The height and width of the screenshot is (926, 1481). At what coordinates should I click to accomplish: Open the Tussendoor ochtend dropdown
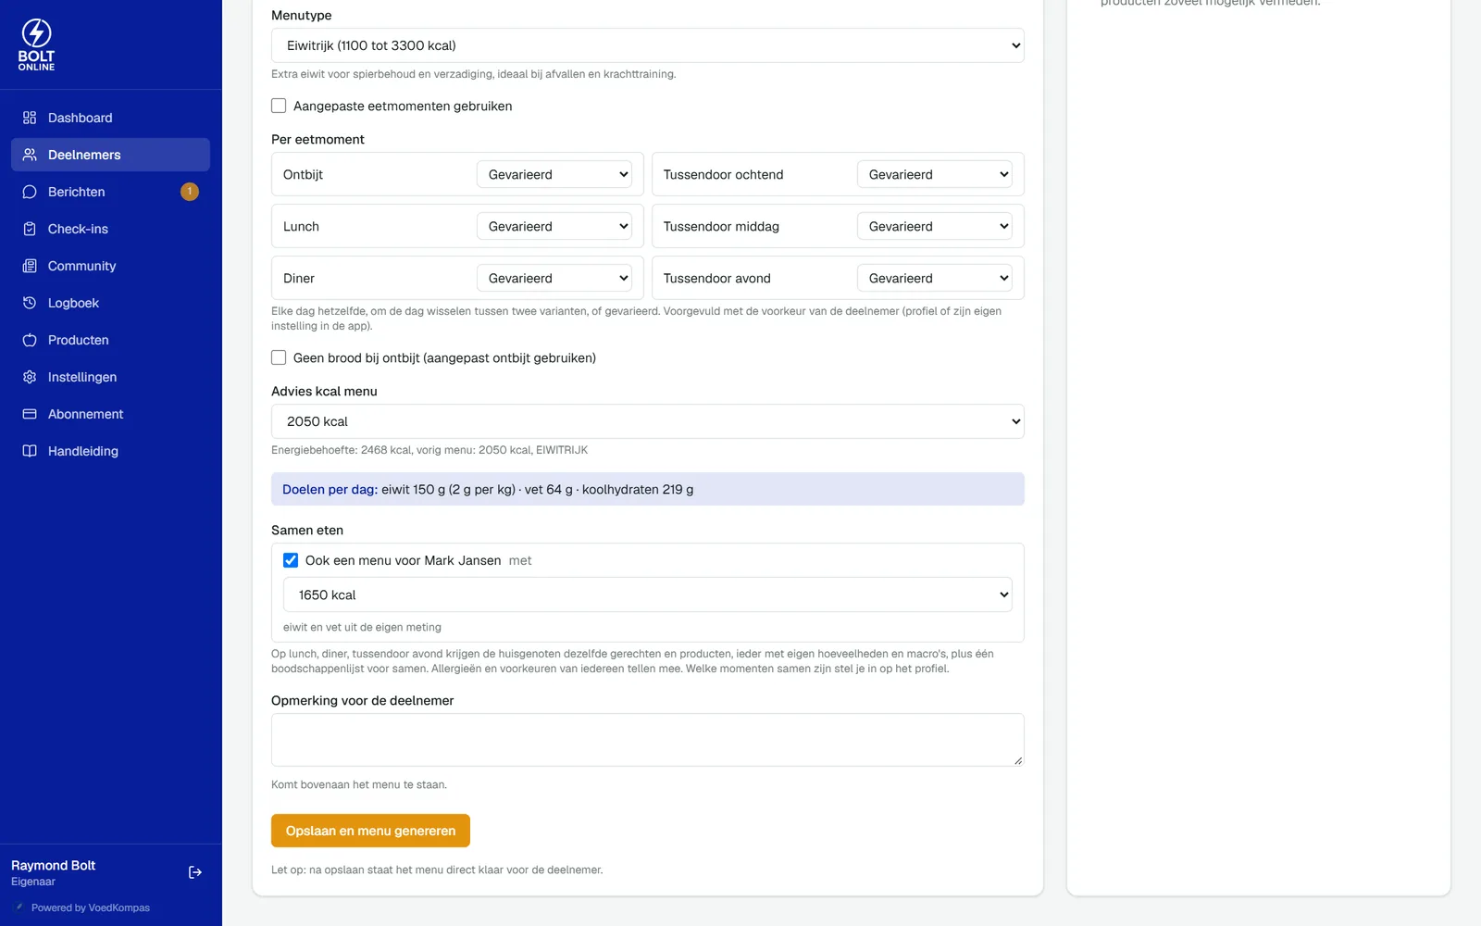(934, 174)
